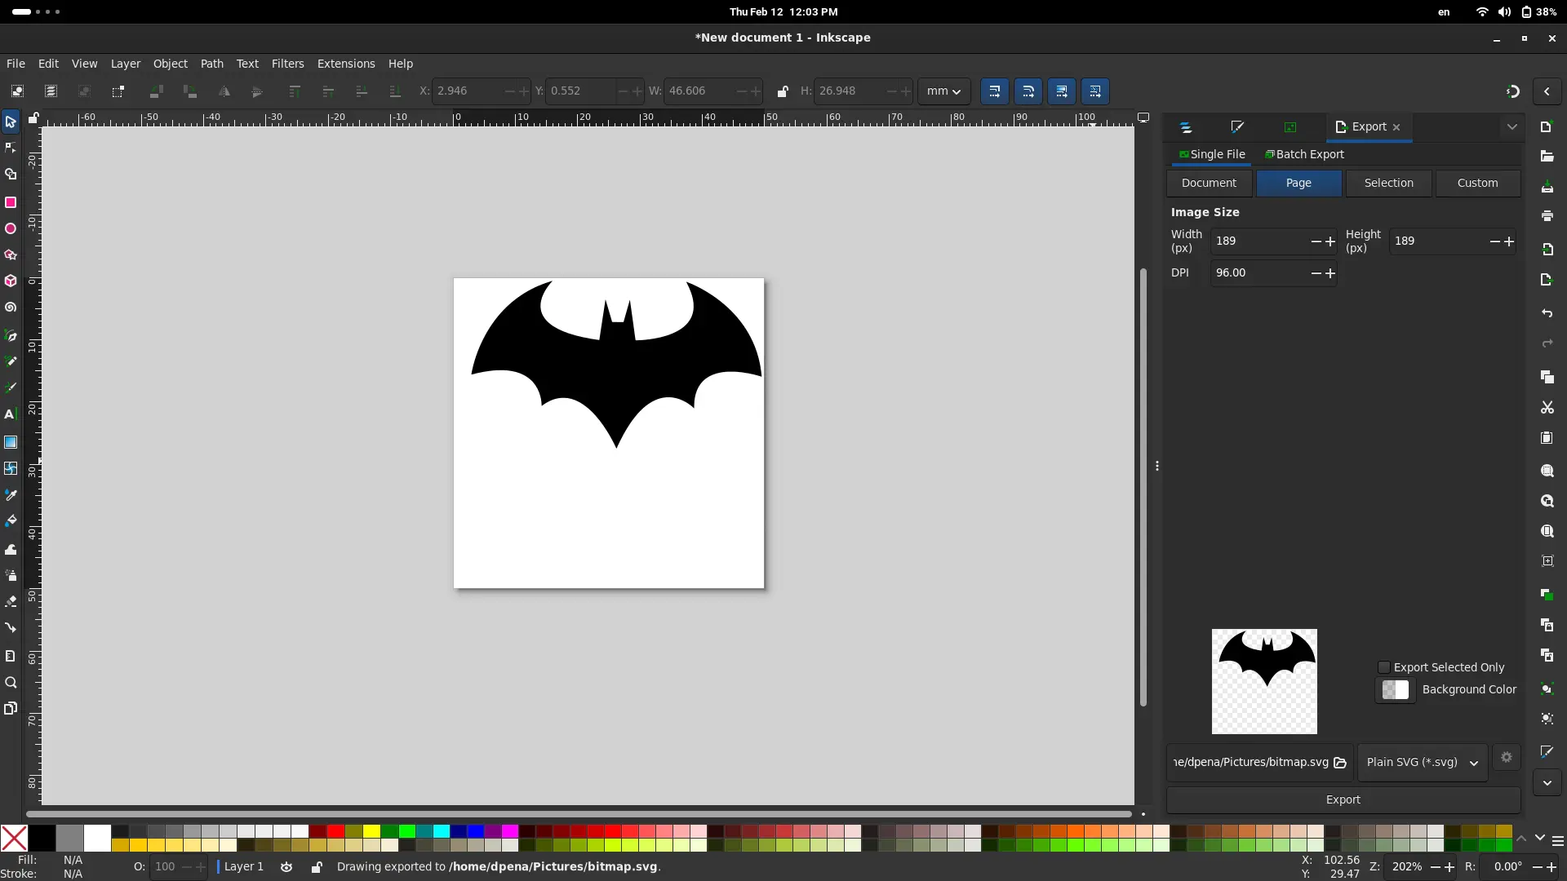This screenshot has height=881, width=1567.
Task: Browse for export file folder icon
Action: [x=1340, y=763]
